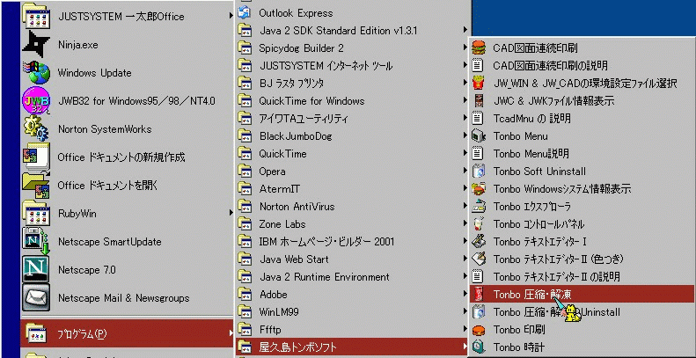Expand JUSTSYSTEM 一太郎Office submenu arrow
The image size is (696, 358).
pos(231,17)
